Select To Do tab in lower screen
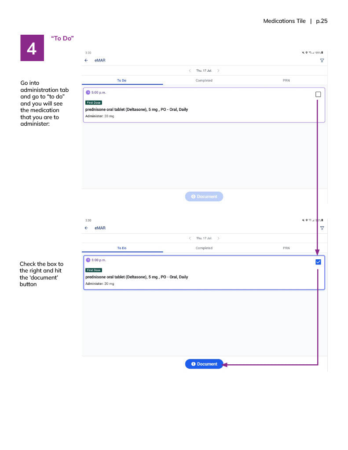This screenshot has width=348, height=450. click(122, 248)
